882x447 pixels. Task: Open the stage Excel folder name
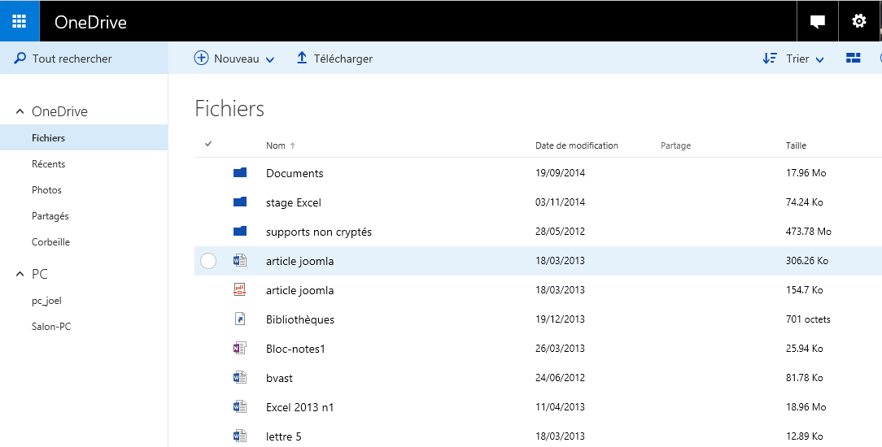coord(294,202)
